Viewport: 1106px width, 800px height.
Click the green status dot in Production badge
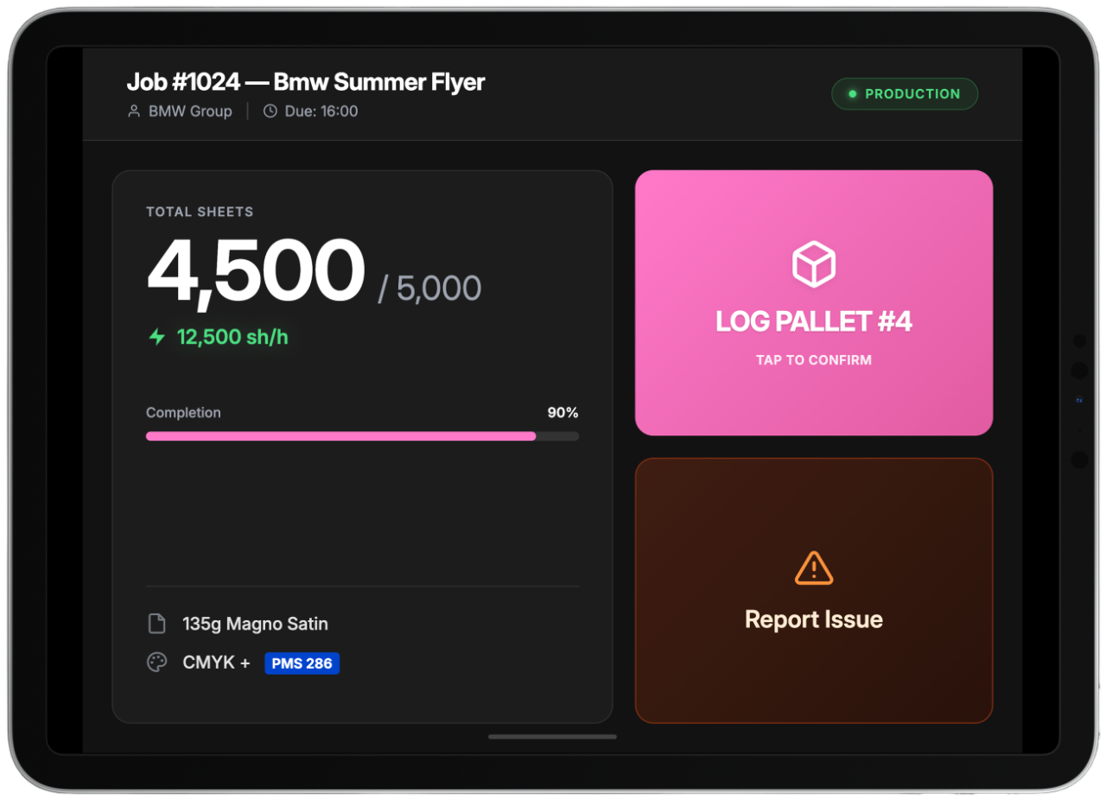[x=852, y=94]
